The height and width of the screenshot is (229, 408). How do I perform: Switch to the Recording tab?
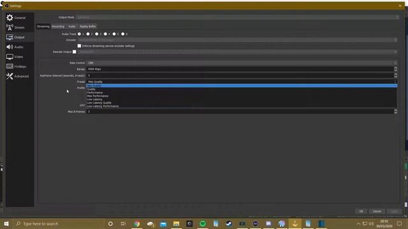pyautogui.click(x=58, y=27)
